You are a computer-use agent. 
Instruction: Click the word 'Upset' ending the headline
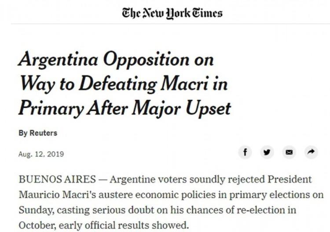pyautogui.click(x=209, y=109)
